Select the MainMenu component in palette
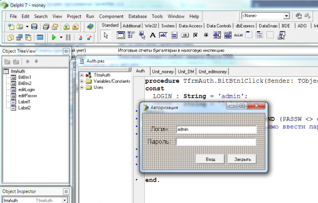 (x=131, y=35)
